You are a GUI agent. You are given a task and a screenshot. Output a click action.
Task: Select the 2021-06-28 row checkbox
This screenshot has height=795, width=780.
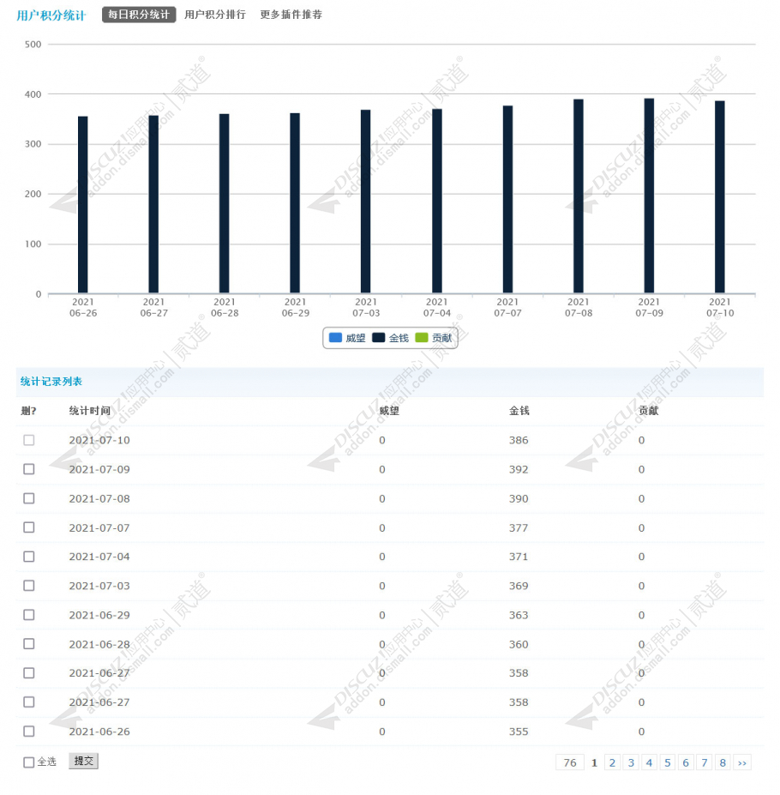pos(29,644)
